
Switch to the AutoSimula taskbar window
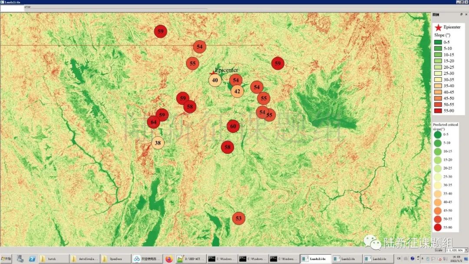point(85,259)
